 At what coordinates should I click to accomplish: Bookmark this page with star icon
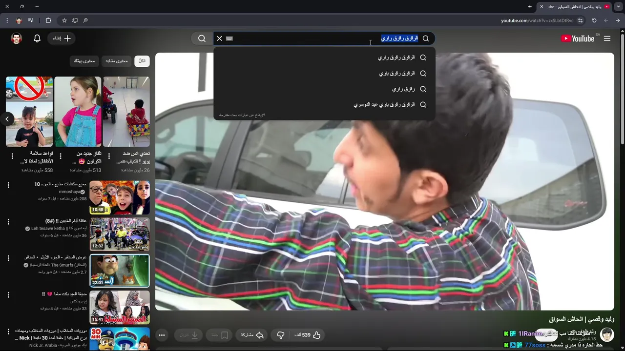64,20
